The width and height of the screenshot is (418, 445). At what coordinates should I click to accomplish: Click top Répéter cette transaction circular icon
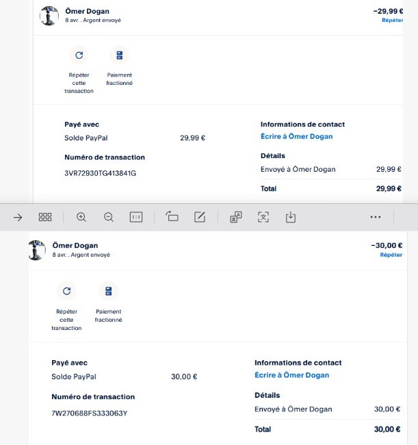(x=79, y=55)
